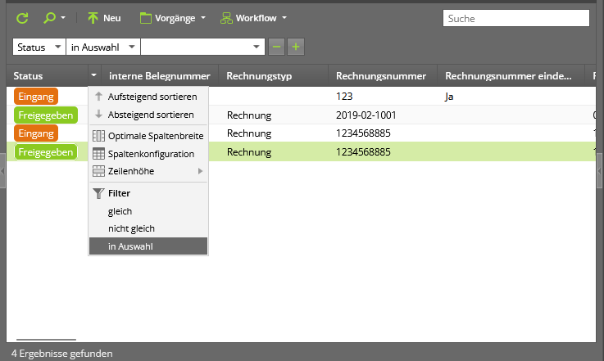Click Rechnung cell in row 2019-02-1001
Viewport: 604px width, 361px height.
pyautogui.click(x=249, y=115)
